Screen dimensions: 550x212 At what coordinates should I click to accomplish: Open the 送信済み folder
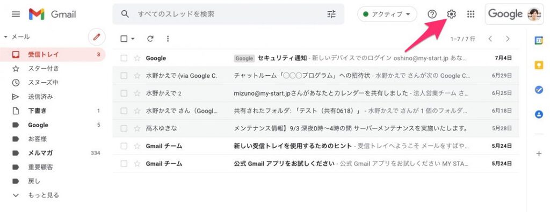click(x=53, y=97)
